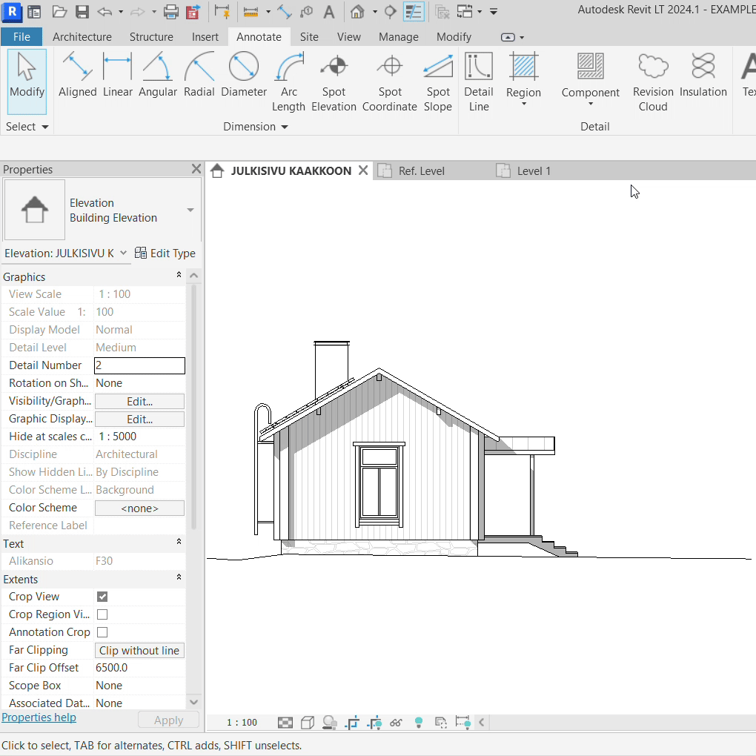Click the Edit Type button

pyautogui.click(x=165, y=253)
